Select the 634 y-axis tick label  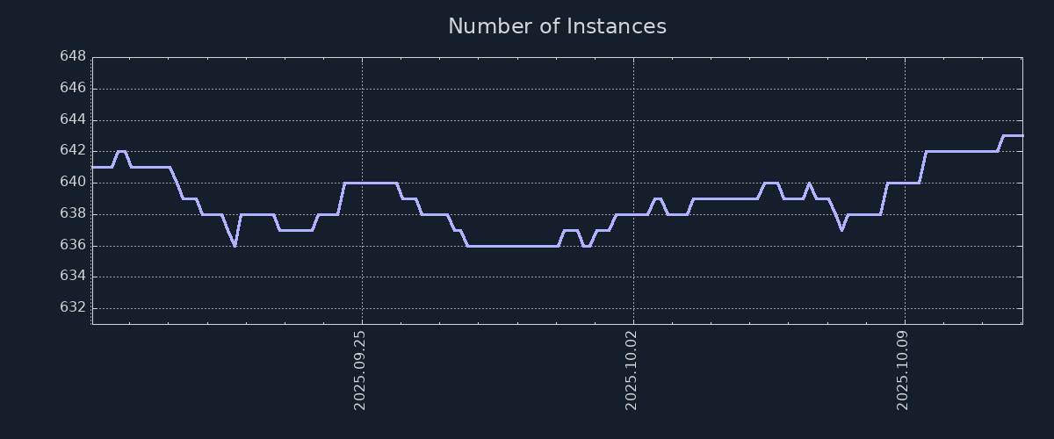coord(72,277)
